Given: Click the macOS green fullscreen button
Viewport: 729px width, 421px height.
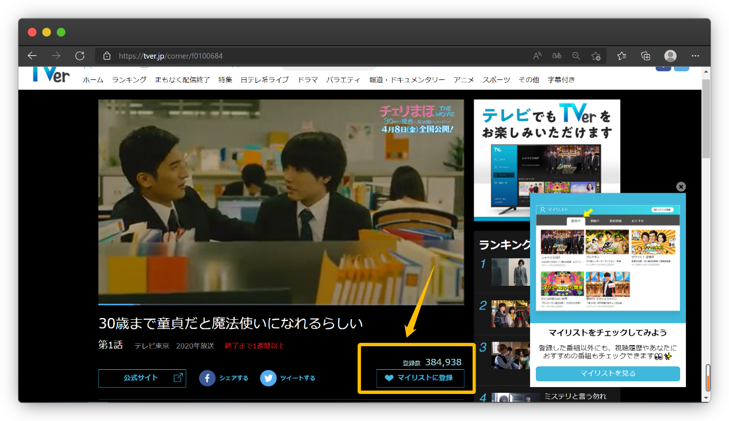Looking at the screenshot, I should pyautogui.click(x=61, y=32).
